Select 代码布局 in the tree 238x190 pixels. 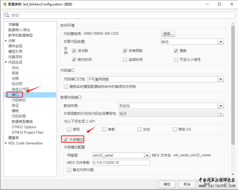pyautogui.click(x=19, y=116)
